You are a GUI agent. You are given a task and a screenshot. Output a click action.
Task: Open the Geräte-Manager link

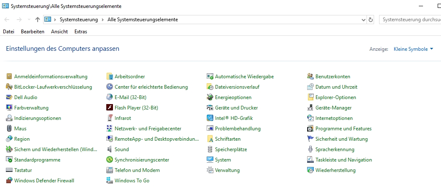[x=333, y=108]
